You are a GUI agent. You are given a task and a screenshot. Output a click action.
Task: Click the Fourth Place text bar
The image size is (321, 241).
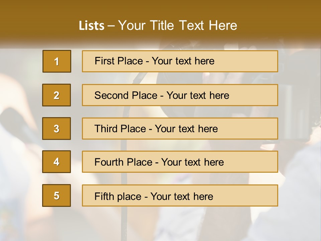pos(180,162)
